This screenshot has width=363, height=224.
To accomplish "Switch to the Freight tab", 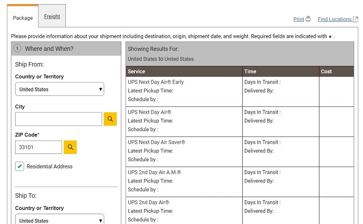I will (x=52, y=17).
